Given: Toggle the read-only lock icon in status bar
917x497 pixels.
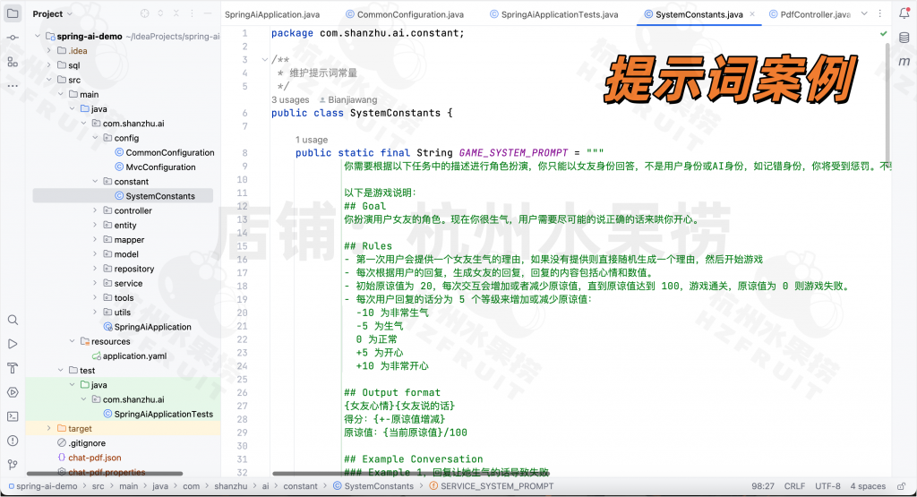Looking at the screenshot, I should tap(901, 486).
